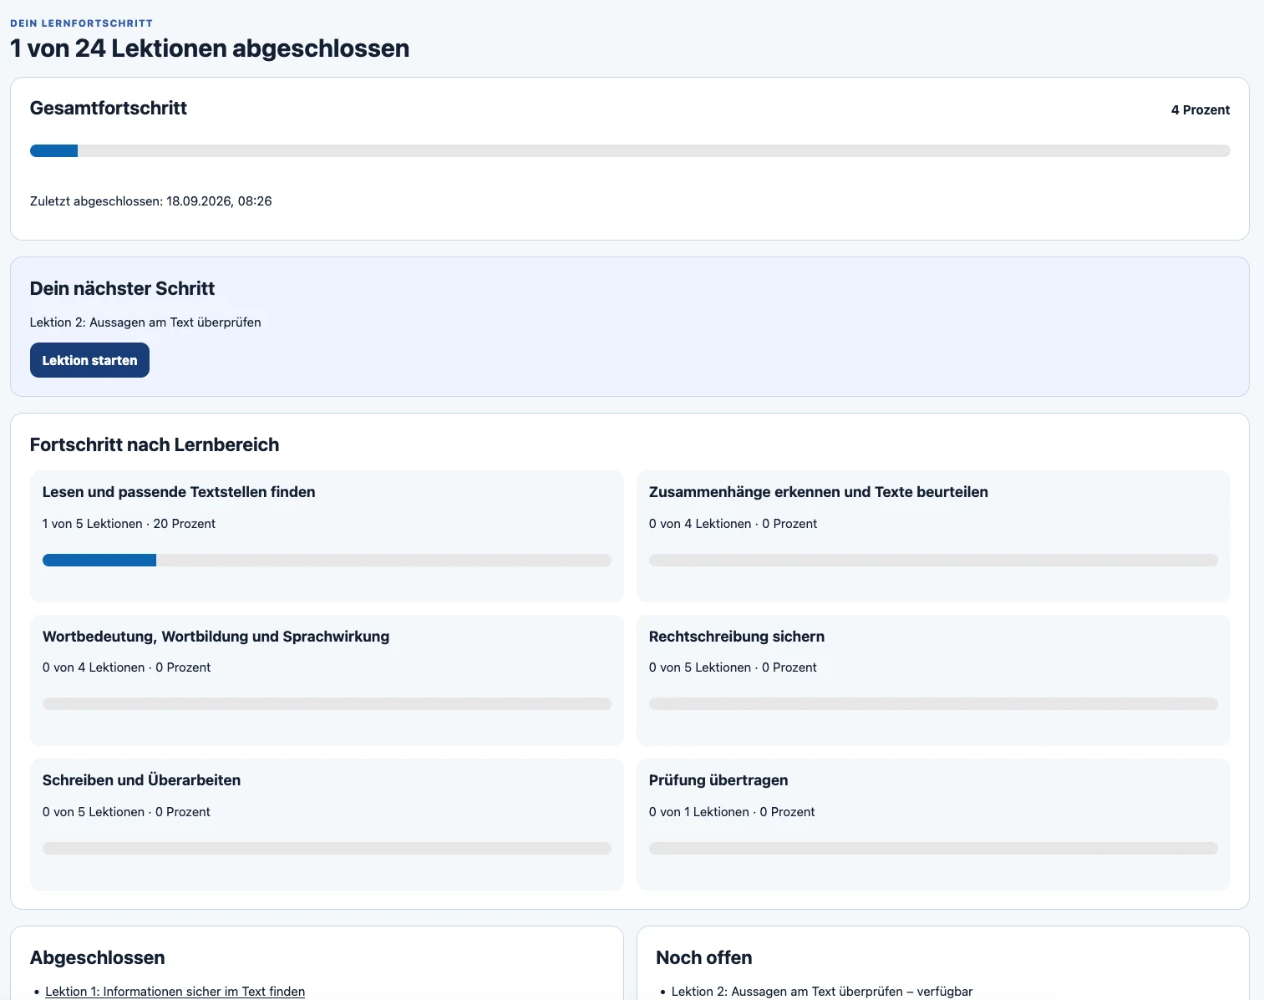Start the lesson with the Lektion starten button
The height and width of the screenshot is (1000, 1264).
(89, 360)
